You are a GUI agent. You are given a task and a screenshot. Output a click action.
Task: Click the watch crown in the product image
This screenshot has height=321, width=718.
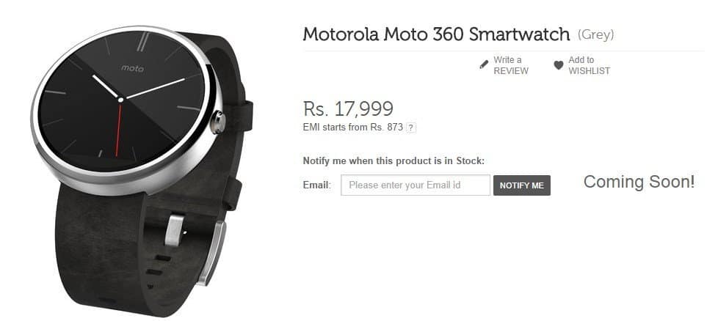[218, 122]
